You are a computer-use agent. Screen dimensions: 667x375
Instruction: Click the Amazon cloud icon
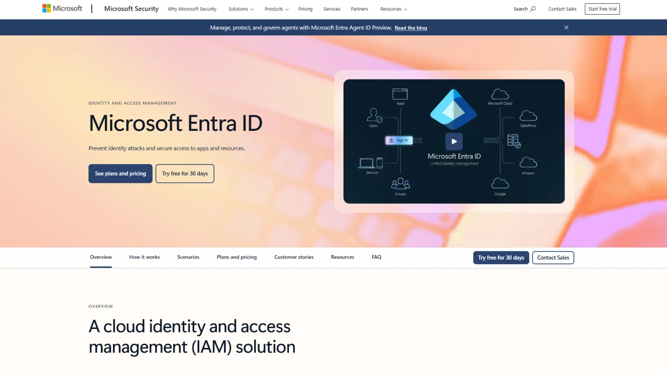[x=528, y=162]
